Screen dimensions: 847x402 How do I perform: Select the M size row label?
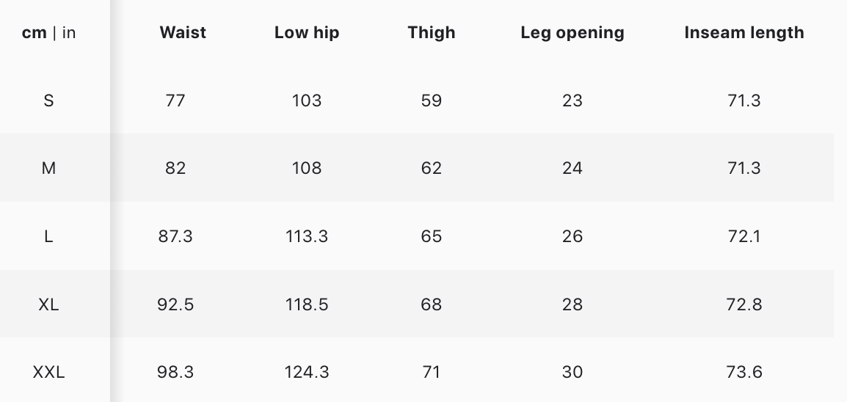click(x=48, y=168)
